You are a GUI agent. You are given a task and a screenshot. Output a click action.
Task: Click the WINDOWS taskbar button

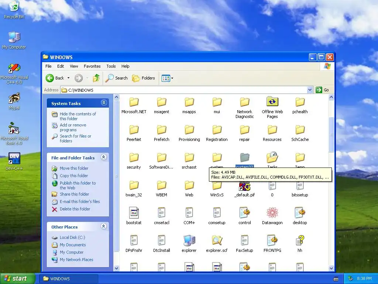tap(68, 279)
